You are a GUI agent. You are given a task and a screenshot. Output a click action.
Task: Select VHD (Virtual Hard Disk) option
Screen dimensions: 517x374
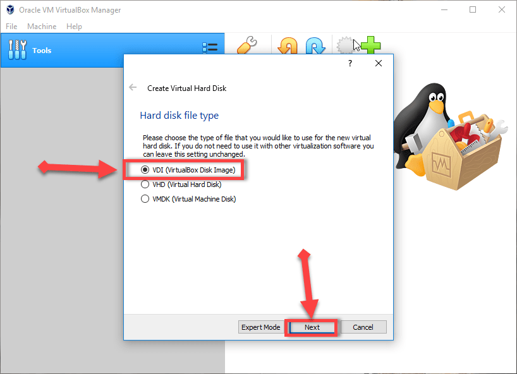point(145,185)
